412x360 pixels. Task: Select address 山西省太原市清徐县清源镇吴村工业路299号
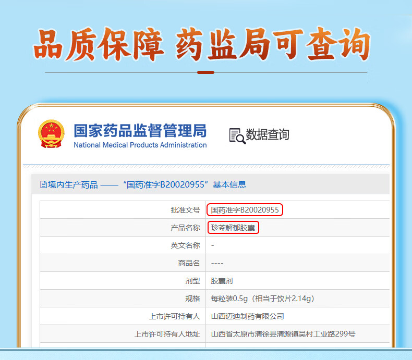click(x=283, y=334)
